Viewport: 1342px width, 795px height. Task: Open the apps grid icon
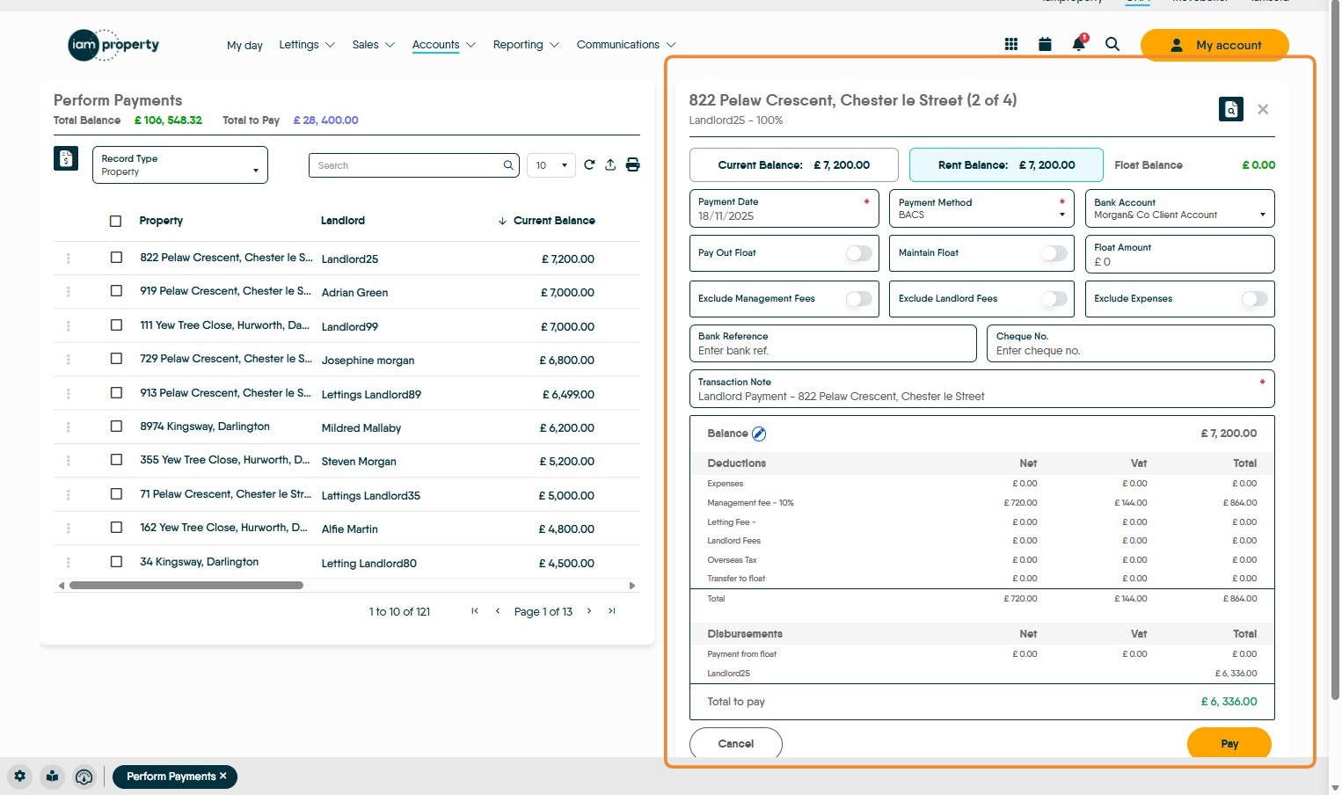tap(1011, 44)
